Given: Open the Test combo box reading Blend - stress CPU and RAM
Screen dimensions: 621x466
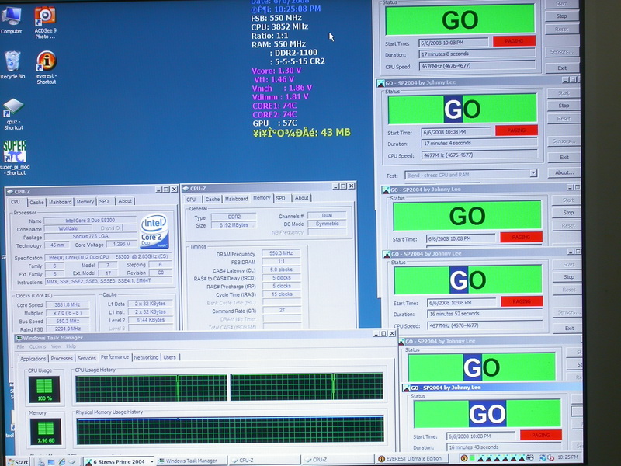Looking at the screenshot, I should [471, 175].
